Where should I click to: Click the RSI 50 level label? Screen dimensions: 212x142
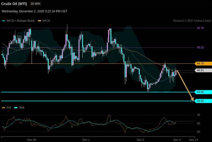pyautogui.click(x=198, y=123)
